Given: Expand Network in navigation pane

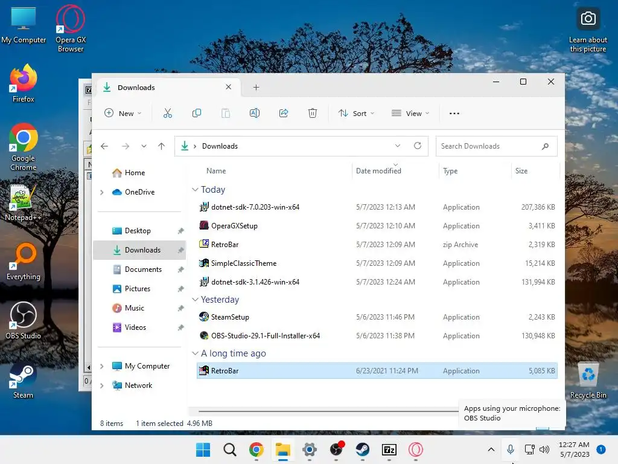Looking at the screenshot, I should (x=101, y=385).
